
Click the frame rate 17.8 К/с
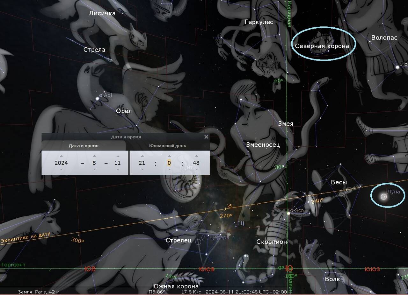(x=191, y=292)
